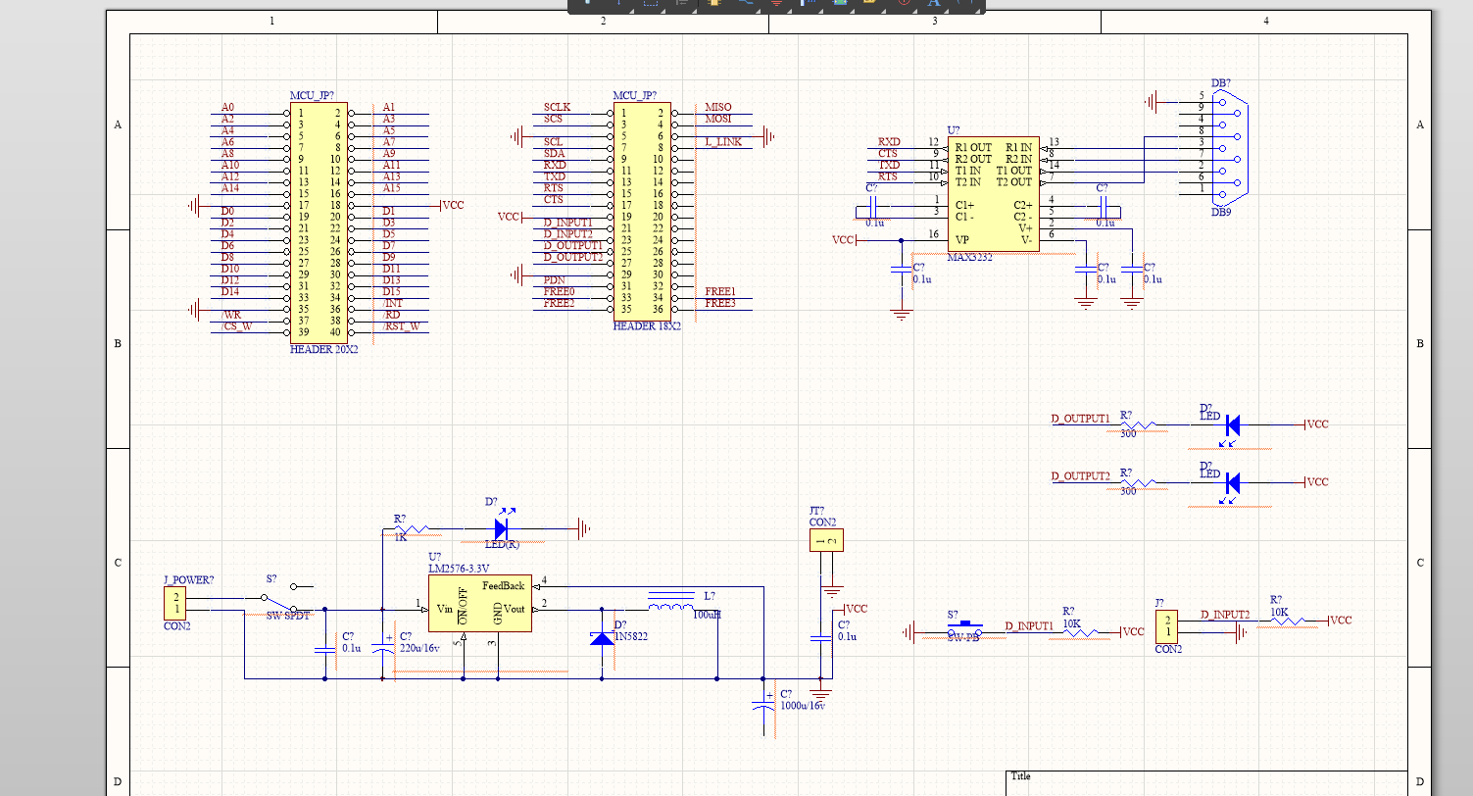Select the A0 net label
Viewport: 1473px width, 796px height.
pyautogui.click(x=227, y=107)
